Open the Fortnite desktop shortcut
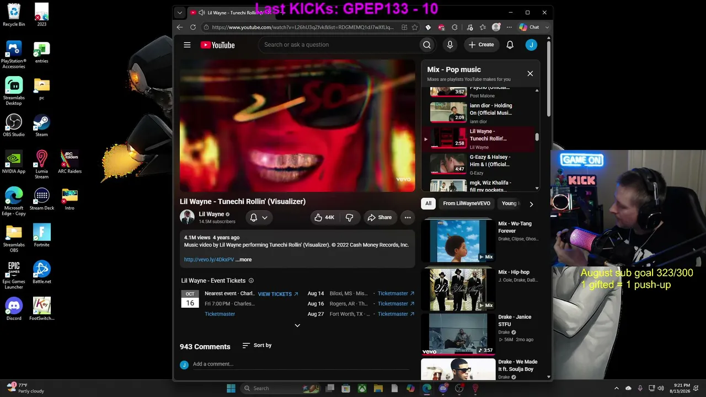This screenshot has height=397, width=706. click(41, 235)
